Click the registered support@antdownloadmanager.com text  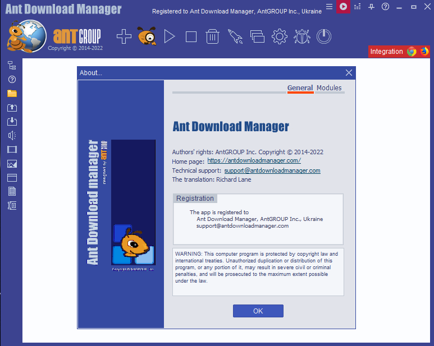(243, 226)
